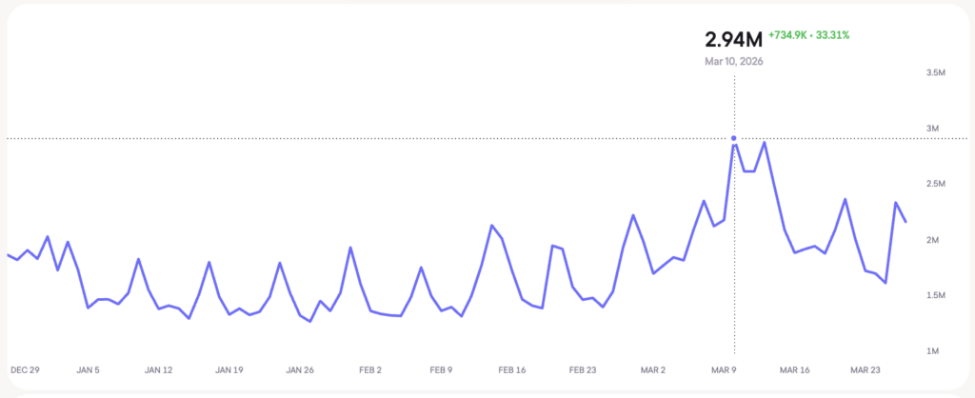Select the FEB 9 x-axis label

point(440,369)
